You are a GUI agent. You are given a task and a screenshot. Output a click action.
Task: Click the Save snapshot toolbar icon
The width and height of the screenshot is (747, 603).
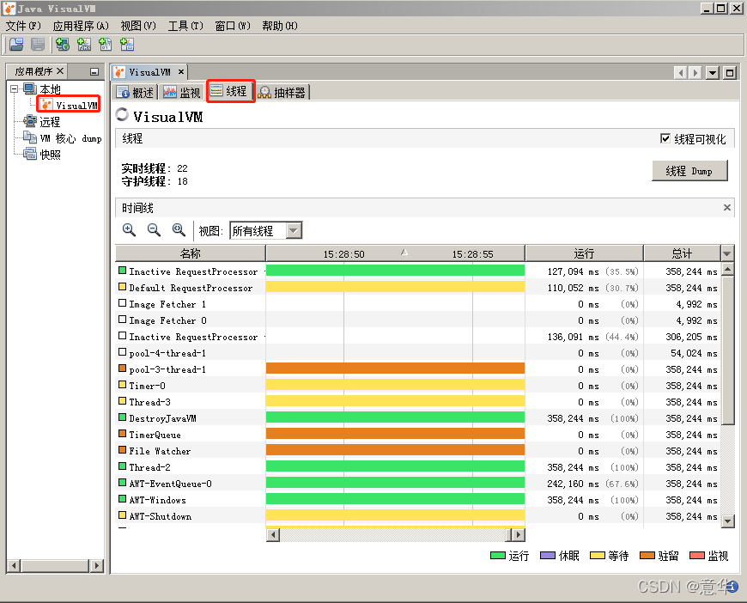click(x=38, y=45)
